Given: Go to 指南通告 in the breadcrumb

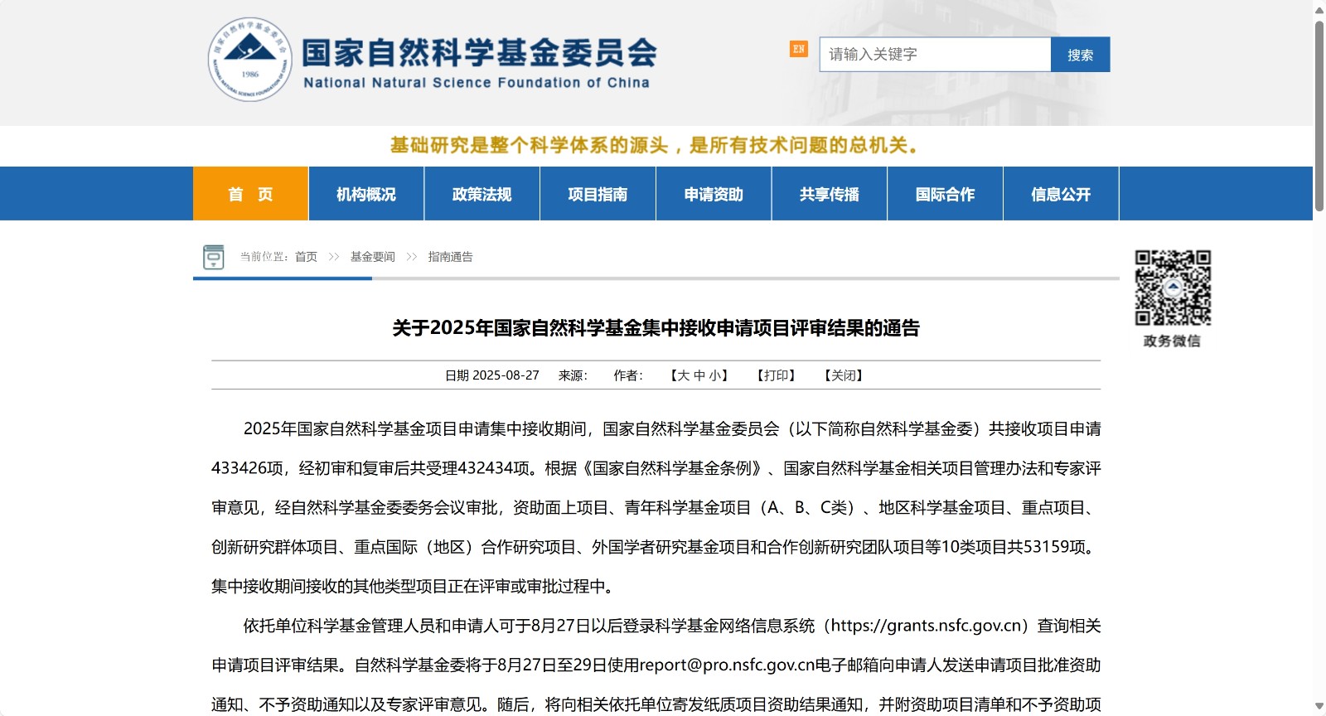Looking at the screenshot, I should [451, 257].
